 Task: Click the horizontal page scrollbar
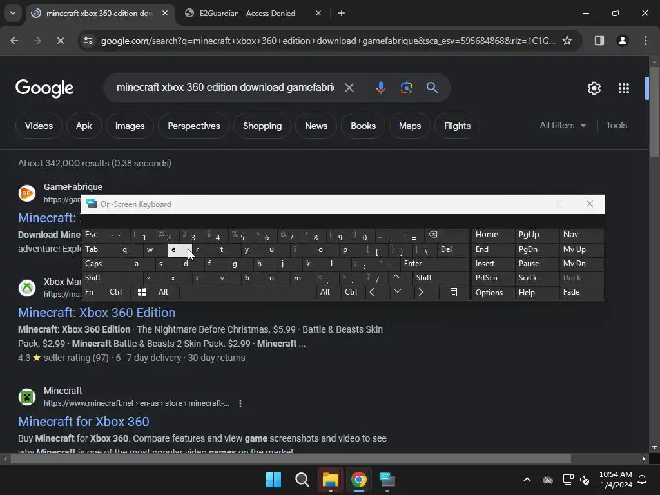291,458
